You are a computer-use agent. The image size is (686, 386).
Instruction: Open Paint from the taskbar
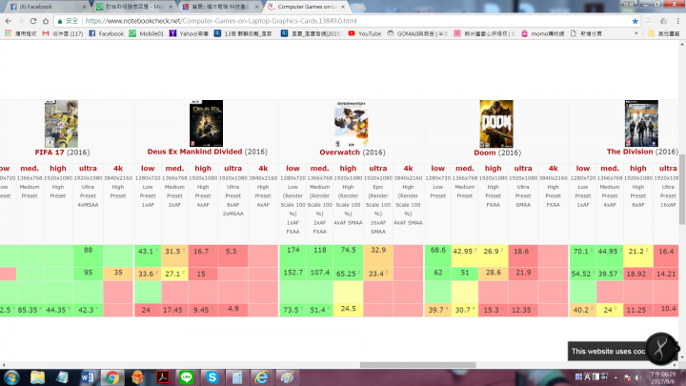click(287, 377)
